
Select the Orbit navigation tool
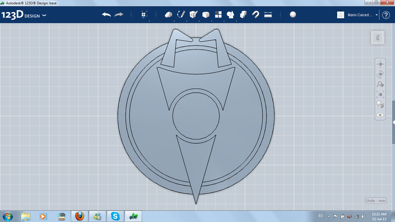tap(380, 74)
